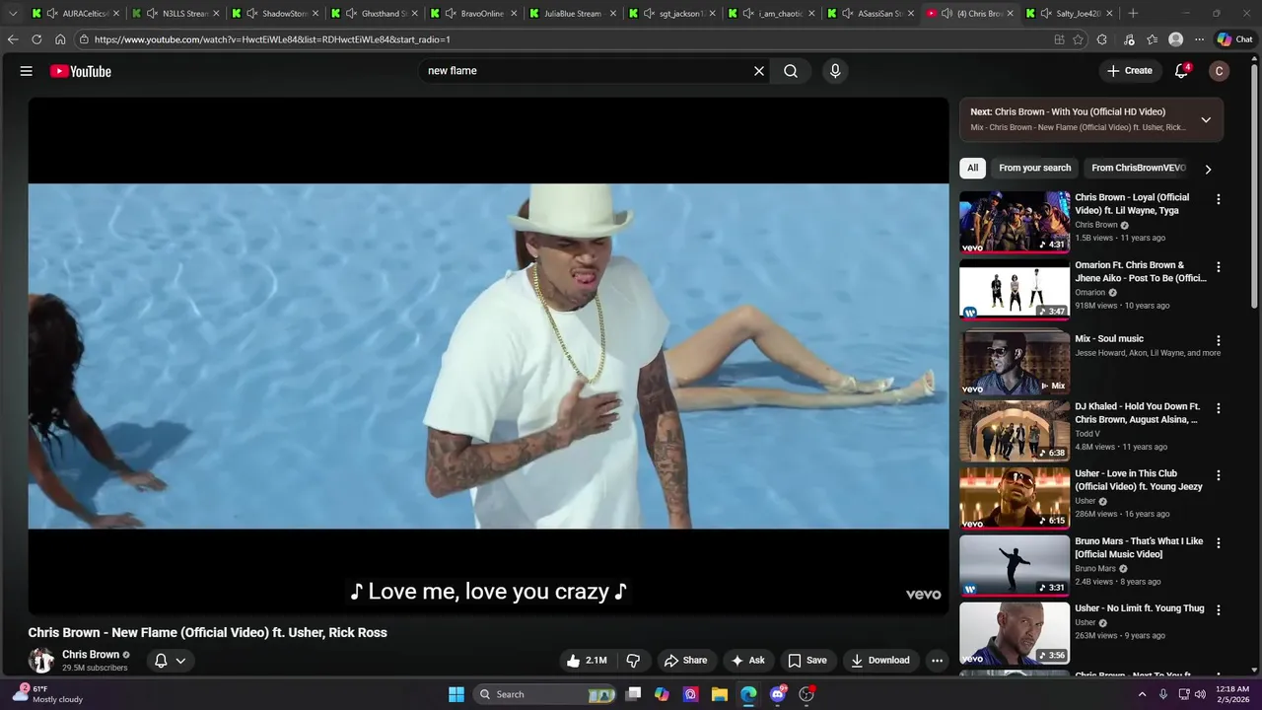Open the Chris Brown channel name link
Viewport: 1262px width, 710px height.
tap(91, 655)
